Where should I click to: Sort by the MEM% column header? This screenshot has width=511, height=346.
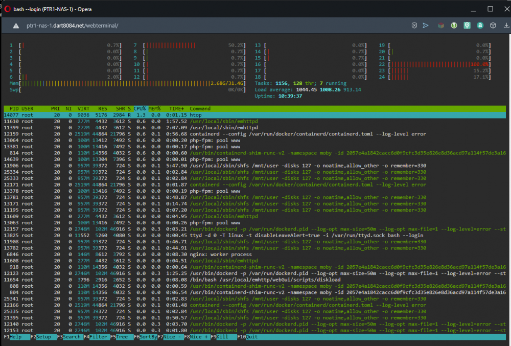click(154, 108)
